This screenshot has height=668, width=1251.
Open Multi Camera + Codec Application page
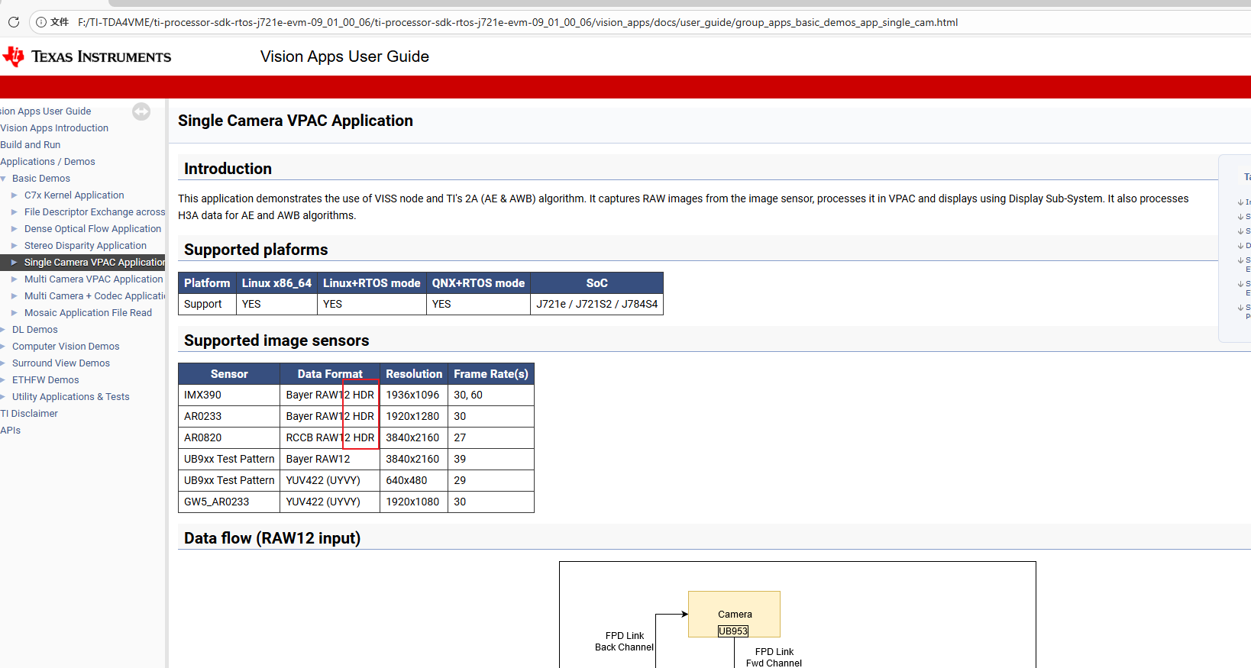tap(95, 296)
